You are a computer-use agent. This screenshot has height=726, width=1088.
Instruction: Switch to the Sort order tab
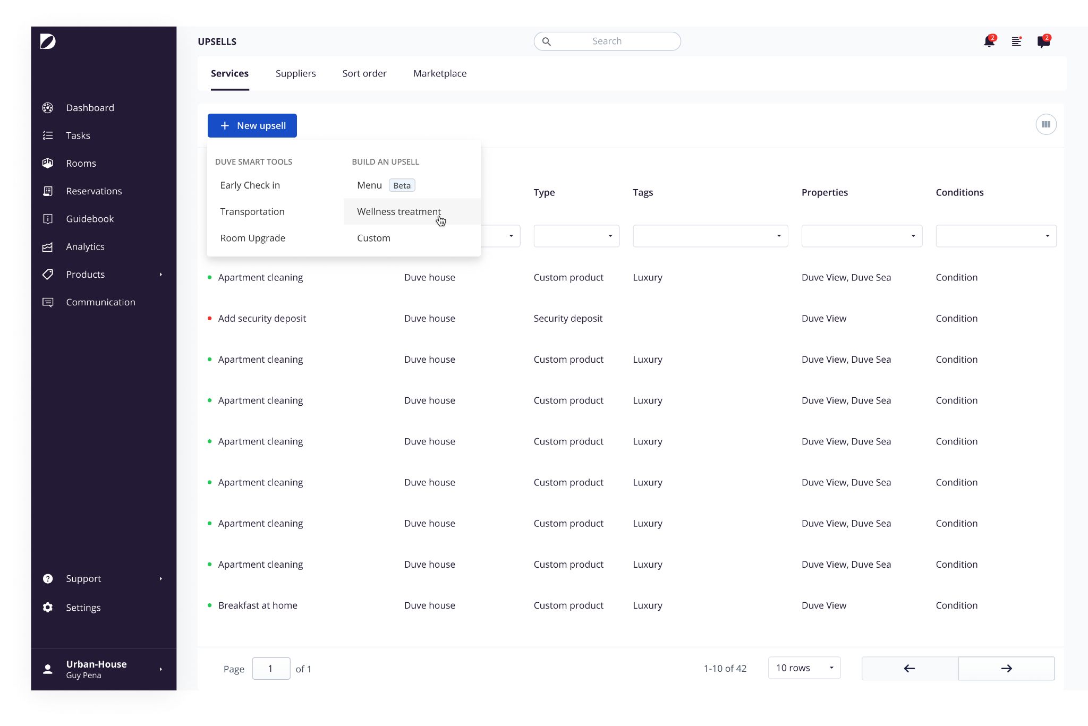click(364, 74)
